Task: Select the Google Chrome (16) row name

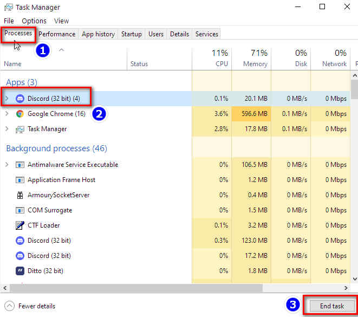Action: click(x=56, y=114)
